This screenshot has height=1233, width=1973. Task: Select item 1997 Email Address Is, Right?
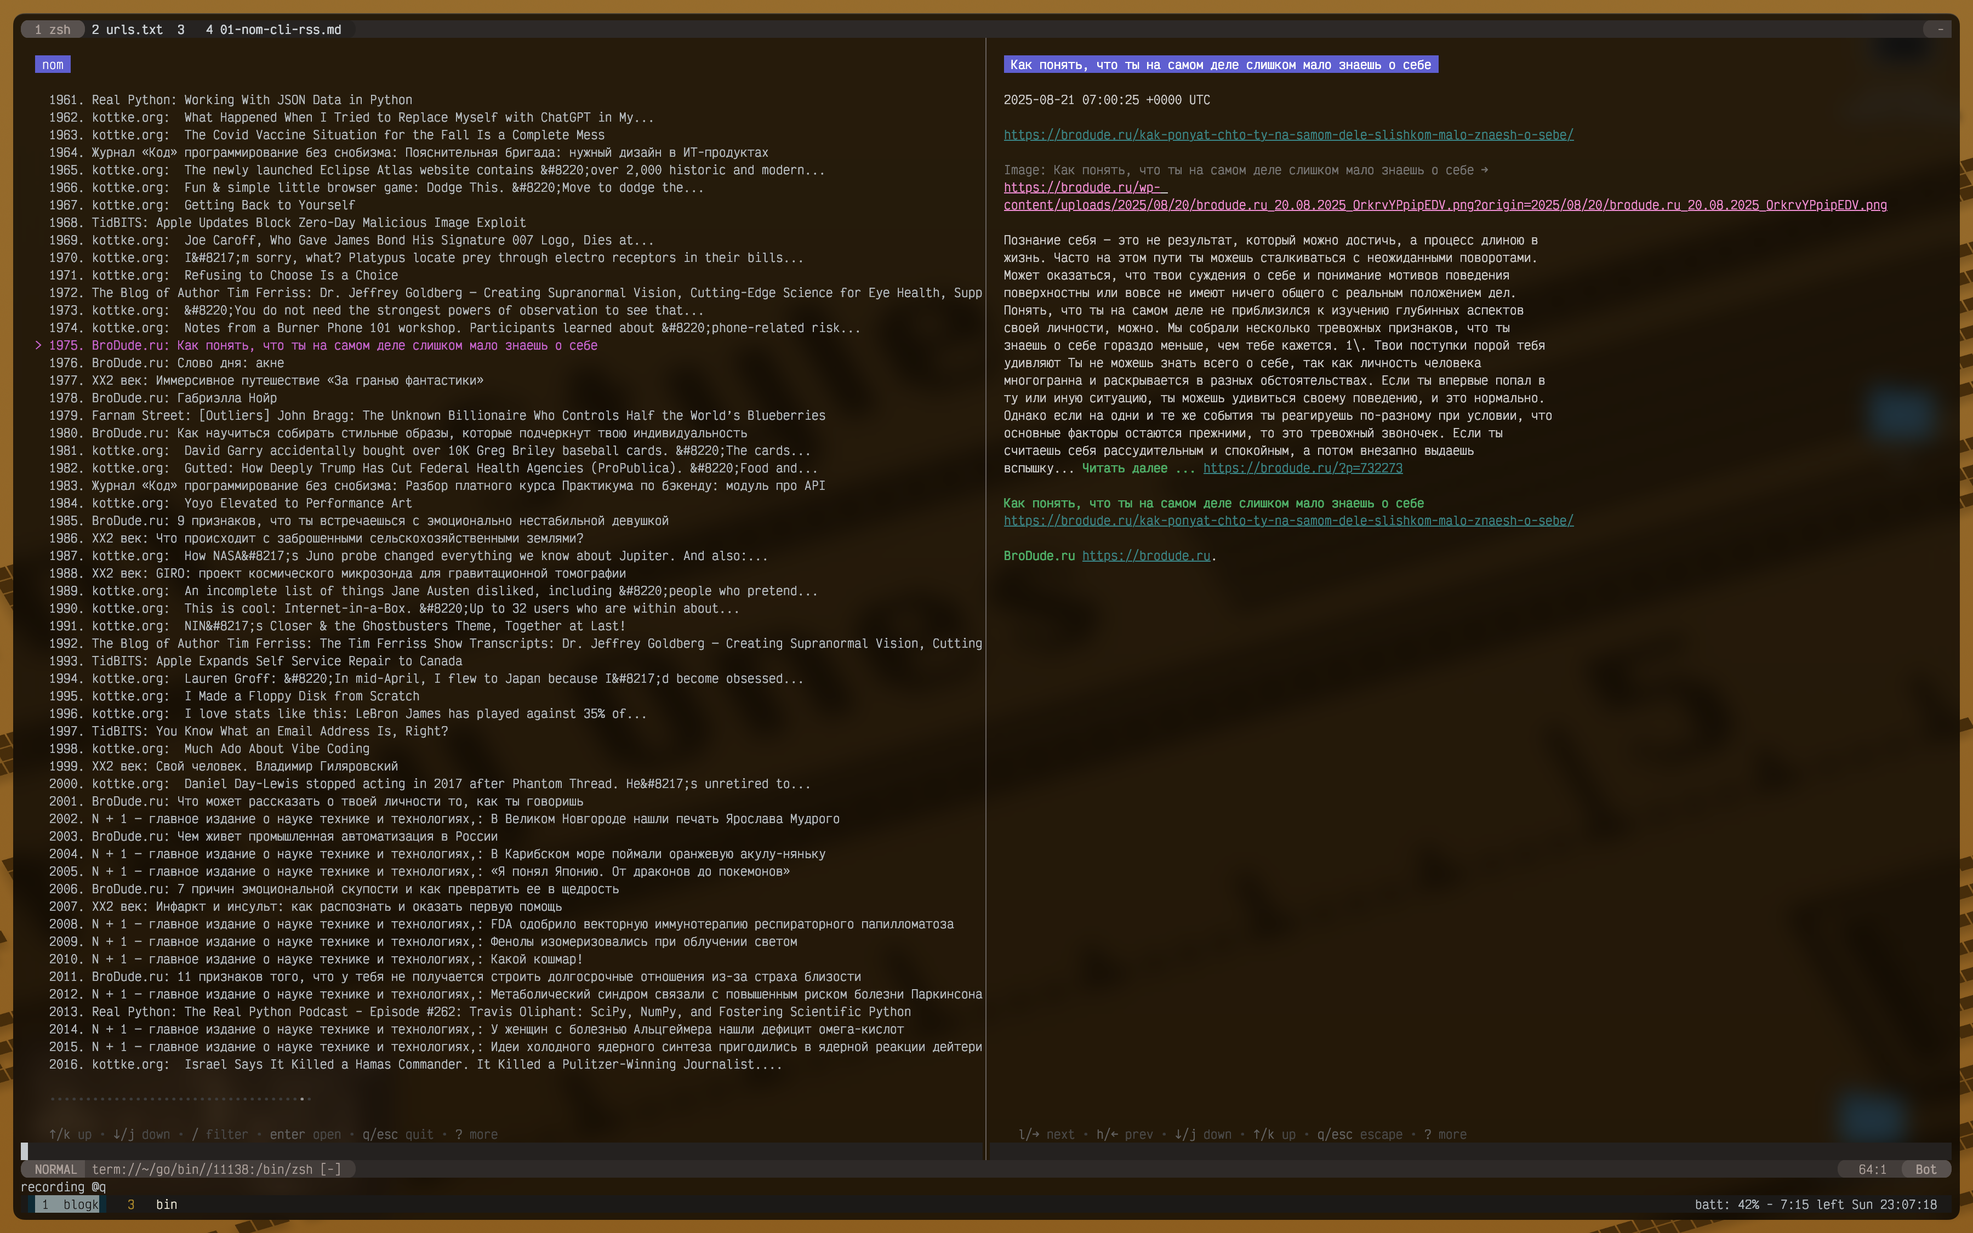pyautogui.click(x=249, y=732)
